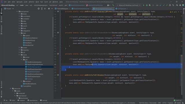Collapse all icon in Project panel header
The image size is (185, 104).
(x=45, y=9)
